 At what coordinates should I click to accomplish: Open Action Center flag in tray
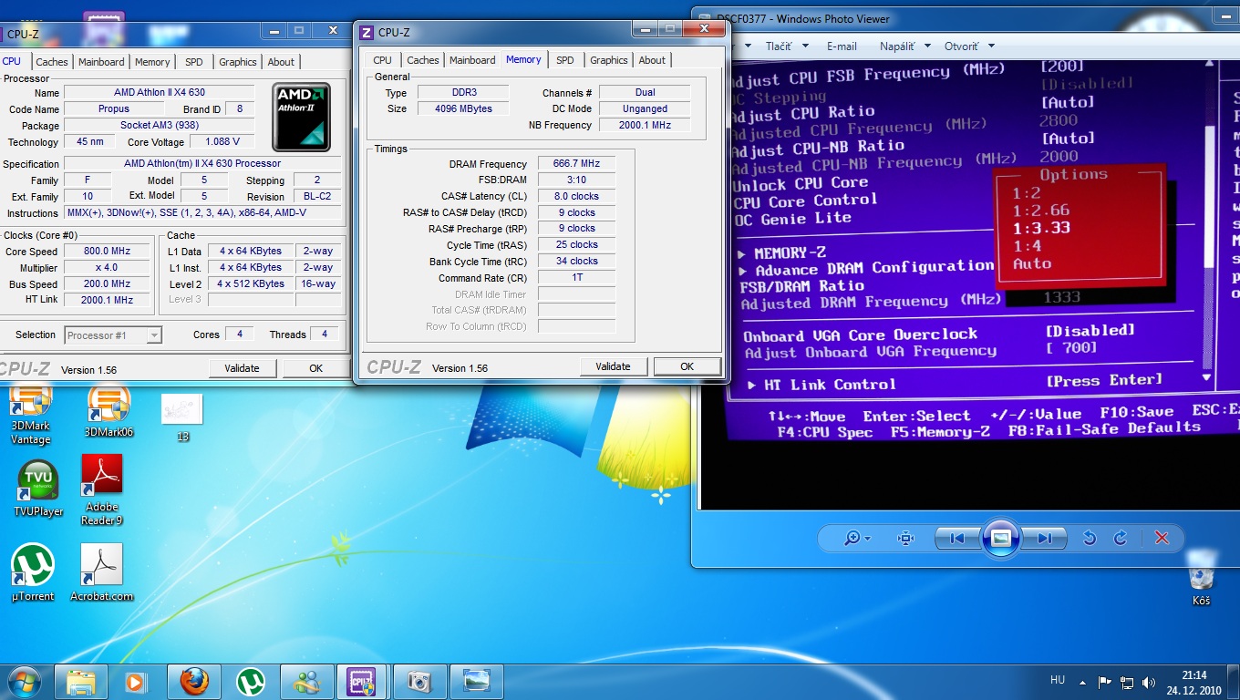tap(1105, 682)
